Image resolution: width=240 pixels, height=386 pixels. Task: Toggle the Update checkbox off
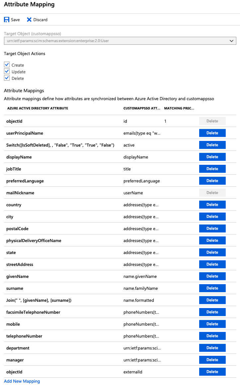(7, 72)
